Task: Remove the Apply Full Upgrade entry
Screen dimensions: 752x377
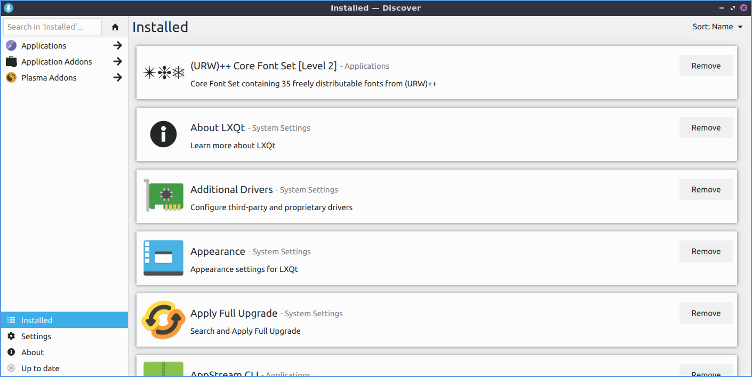Action: click(x=706, y=314)
